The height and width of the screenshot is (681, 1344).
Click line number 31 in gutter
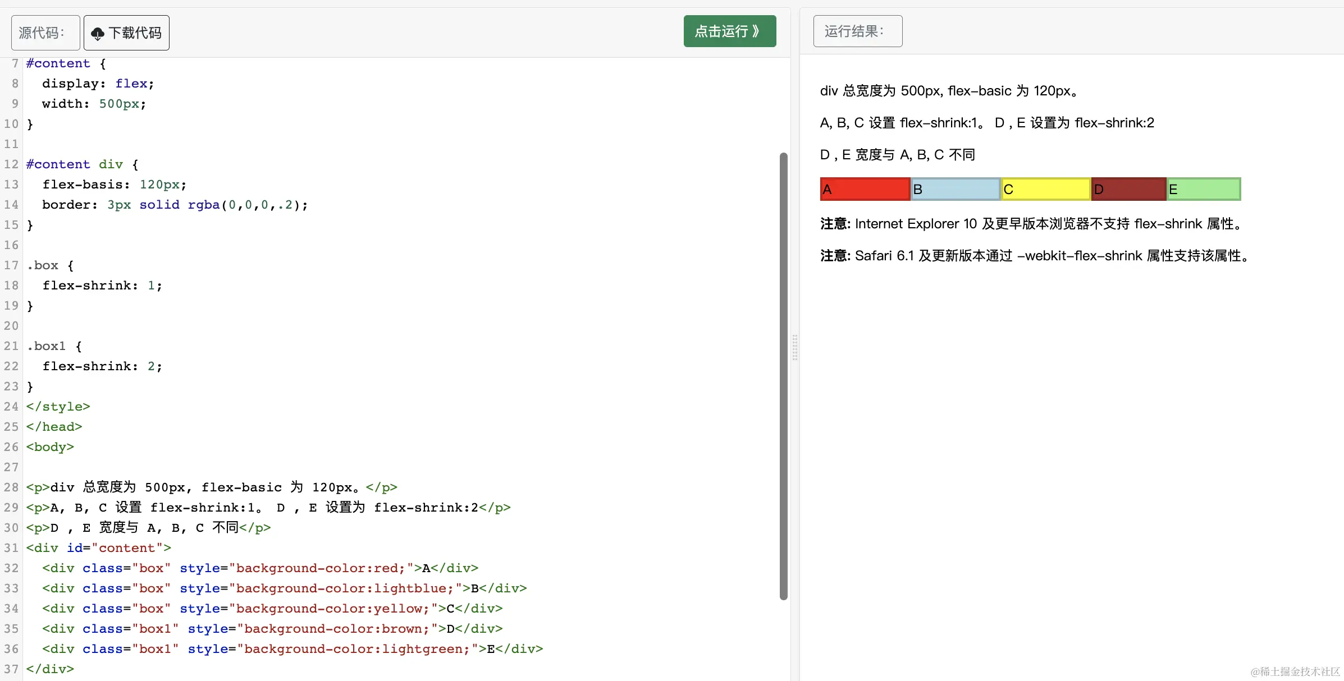11,548
